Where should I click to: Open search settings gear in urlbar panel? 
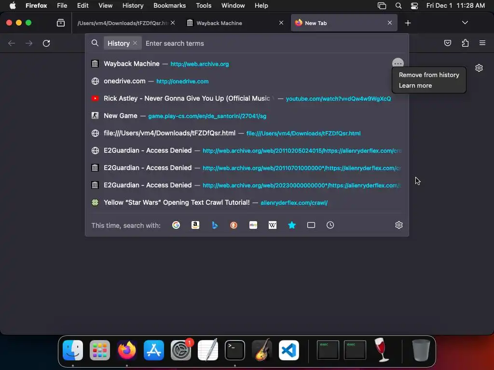(x=399, y=225)
